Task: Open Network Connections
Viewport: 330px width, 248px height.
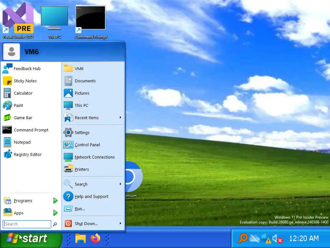Action: pyautogui.click(x=93, y=157)
